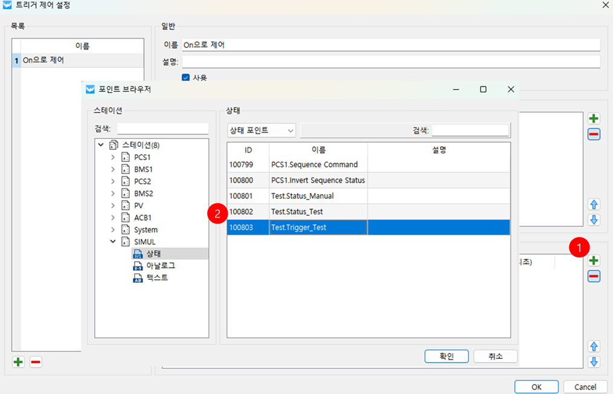Click the text node icon under SIMUL
Viewport: 613px width, 394px height.
coord(137,278)
